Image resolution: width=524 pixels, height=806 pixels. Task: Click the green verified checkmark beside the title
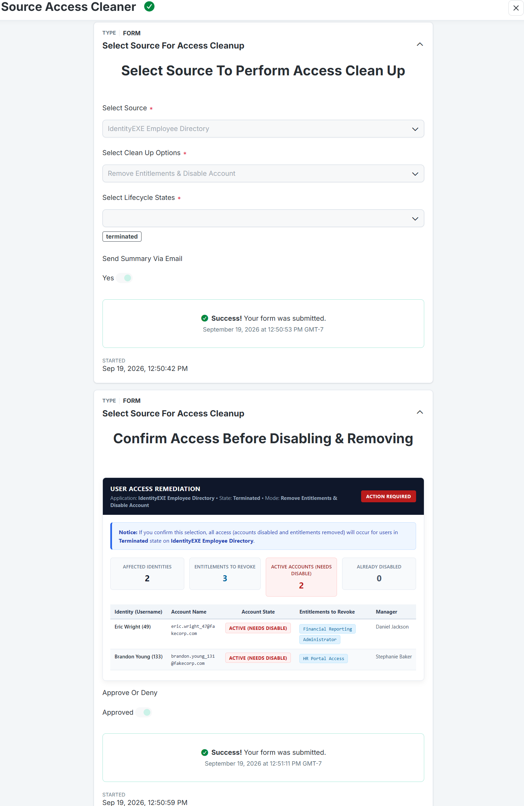click(149, 6)
